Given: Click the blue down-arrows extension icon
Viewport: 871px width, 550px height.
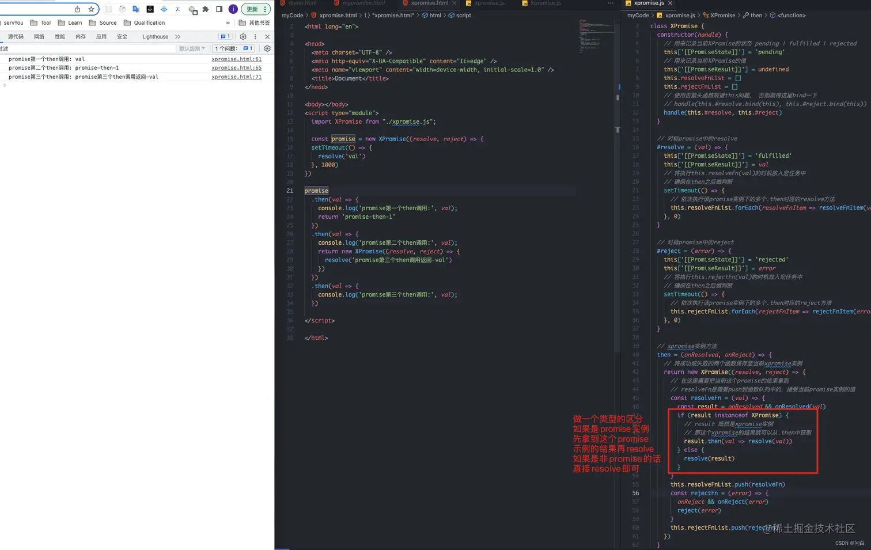Looking at the screenshot, I should (164, 9).
